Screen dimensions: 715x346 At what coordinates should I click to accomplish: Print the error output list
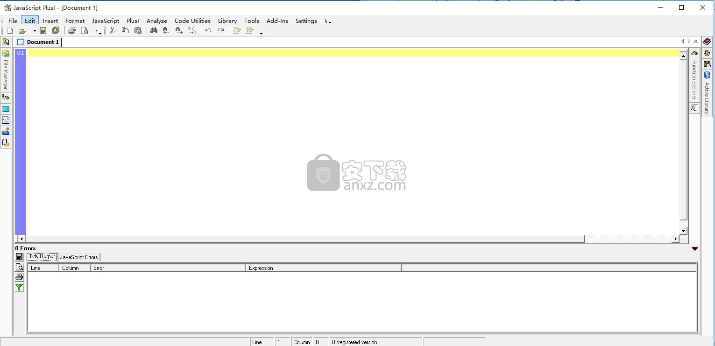19,277
